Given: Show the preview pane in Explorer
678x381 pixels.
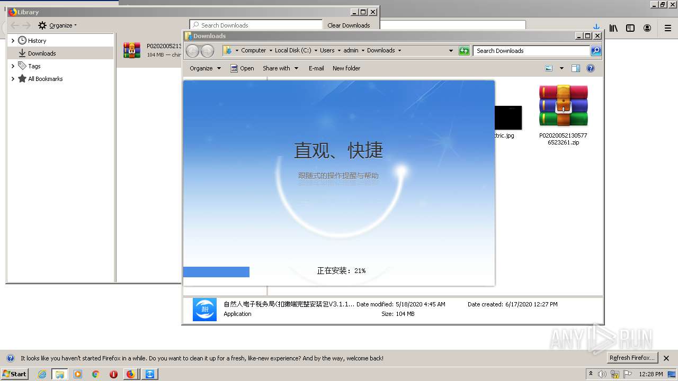Looking at the screenshot, I should [x=576, y=68].
